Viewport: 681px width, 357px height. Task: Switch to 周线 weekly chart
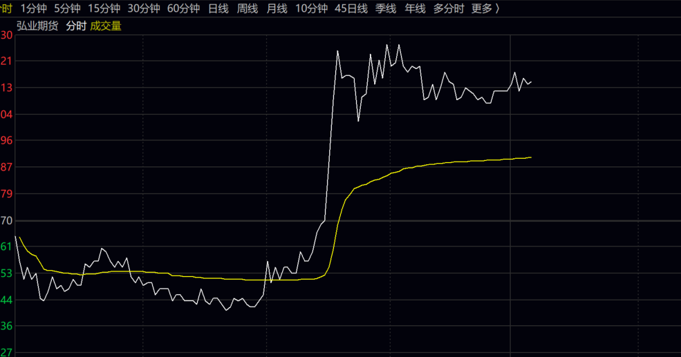(248, 9)
